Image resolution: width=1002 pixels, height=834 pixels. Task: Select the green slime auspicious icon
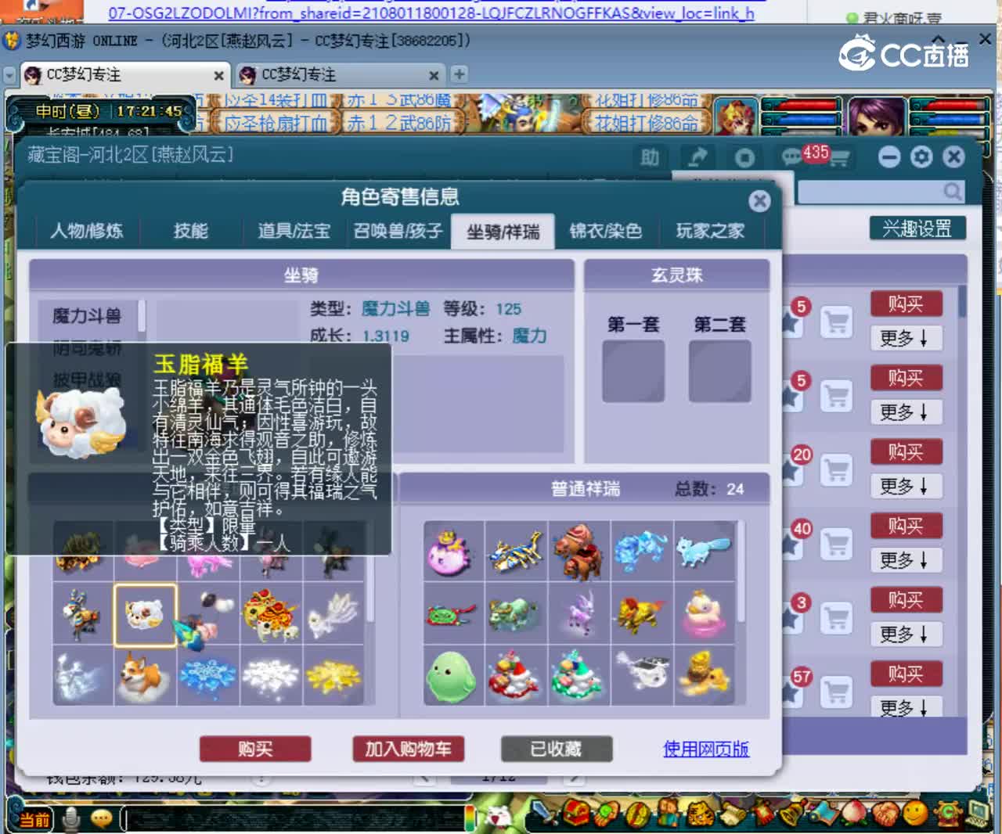click(x=453, y=676)
